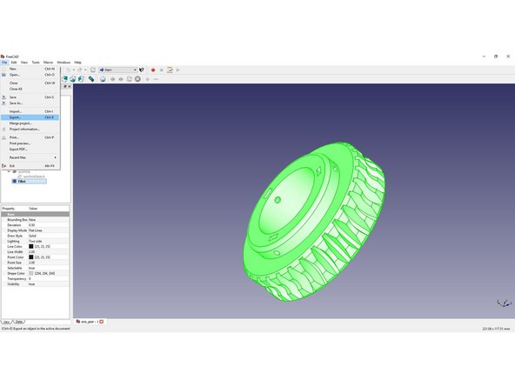Screen dimensions: 515x386
Task: Collapse the Base property group header
Action: 36,214
